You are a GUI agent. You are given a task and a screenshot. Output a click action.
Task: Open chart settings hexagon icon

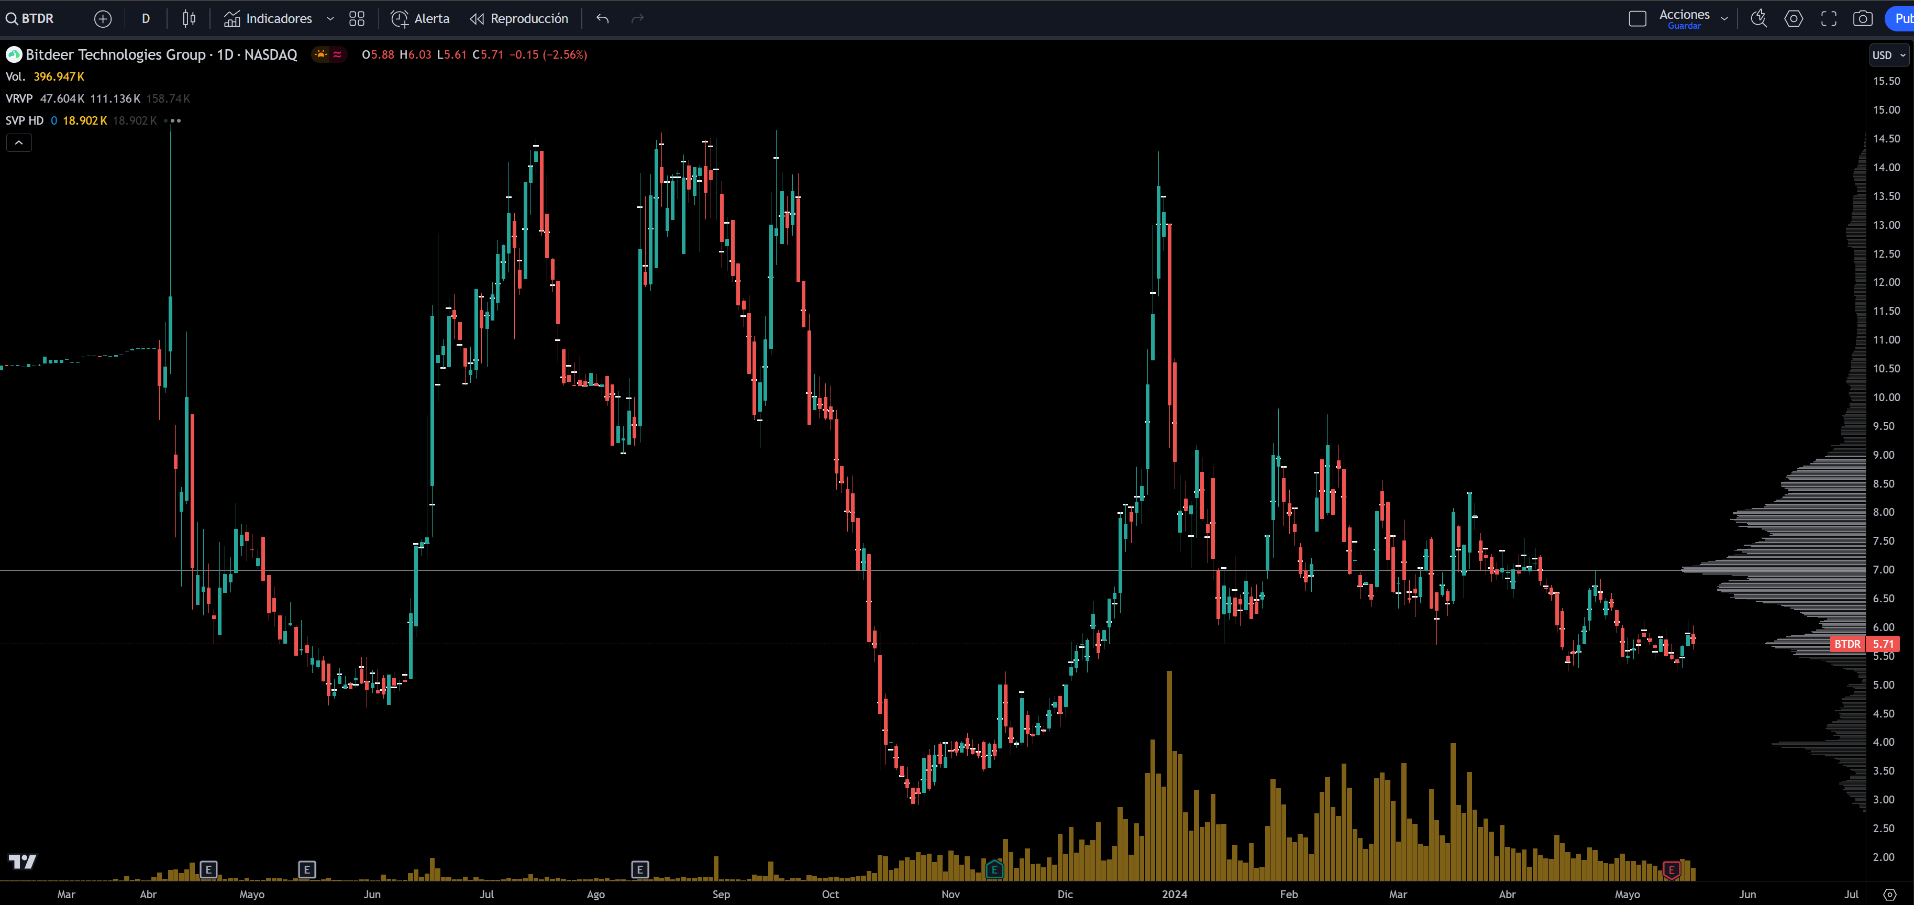pyautogui.click(x=1794, y=18)
